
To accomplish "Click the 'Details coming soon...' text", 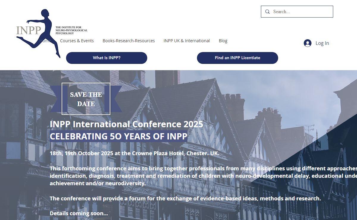I will point(79,213).
